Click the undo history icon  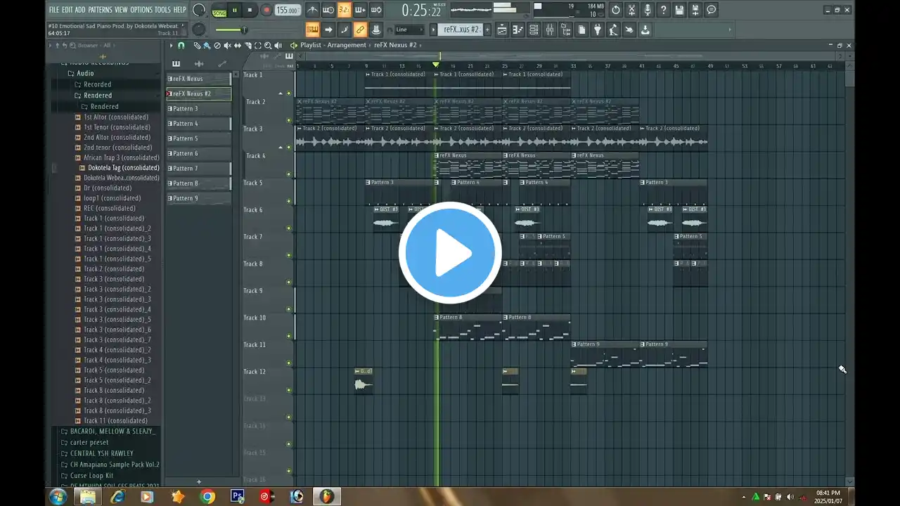click(616, 10)
